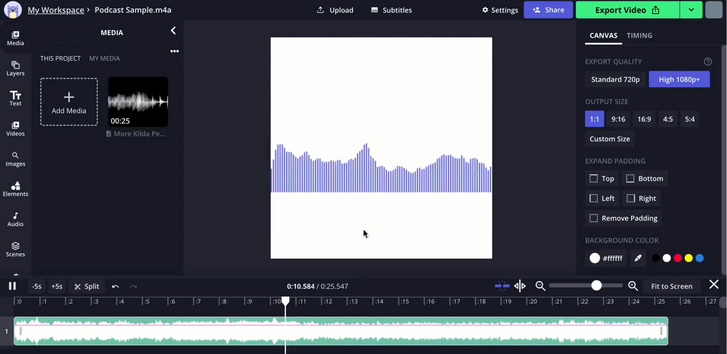Open the Layers panel in sidebar

click(15, 68)
